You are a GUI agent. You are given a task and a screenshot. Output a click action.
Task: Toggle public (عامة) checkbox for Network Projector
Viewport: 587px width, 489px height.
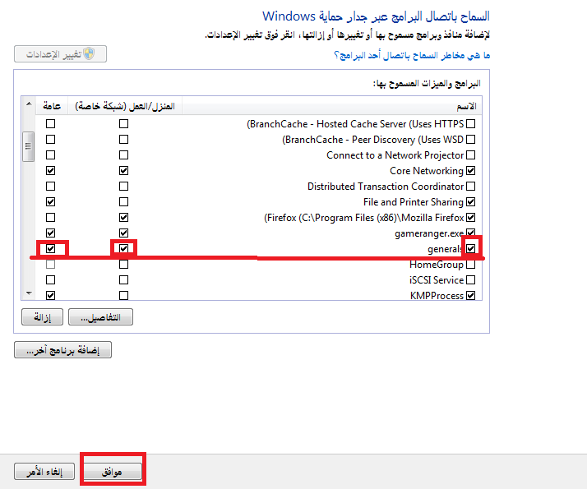[50, 155]
